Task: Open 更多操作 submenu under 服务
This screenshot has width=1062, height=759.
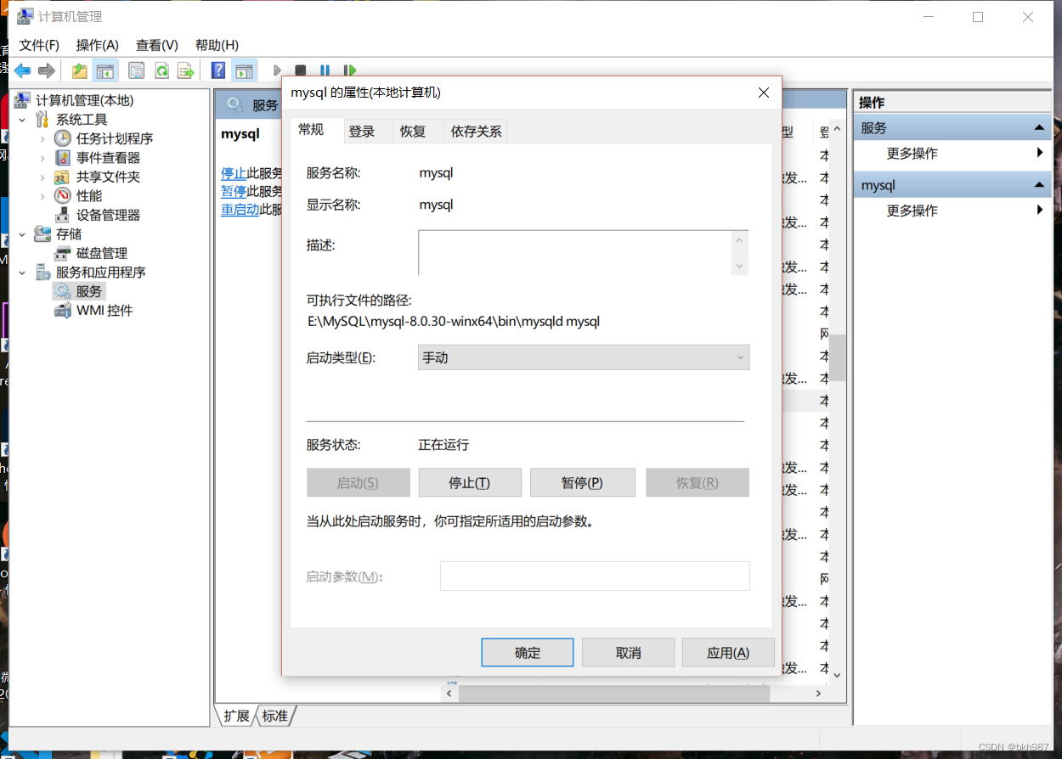Action: (x=952, y=154)
